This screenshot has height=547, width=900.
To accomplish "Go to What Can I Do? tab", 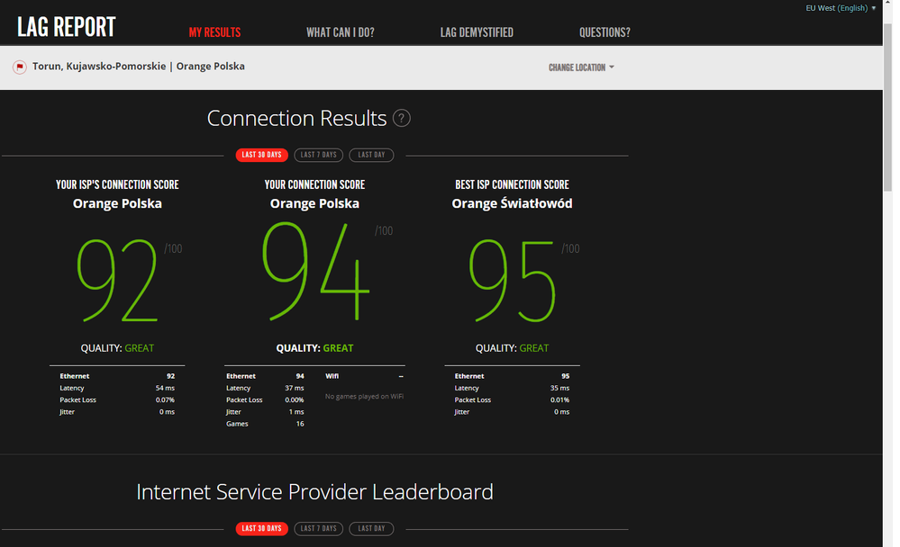I will click(340, 32).
